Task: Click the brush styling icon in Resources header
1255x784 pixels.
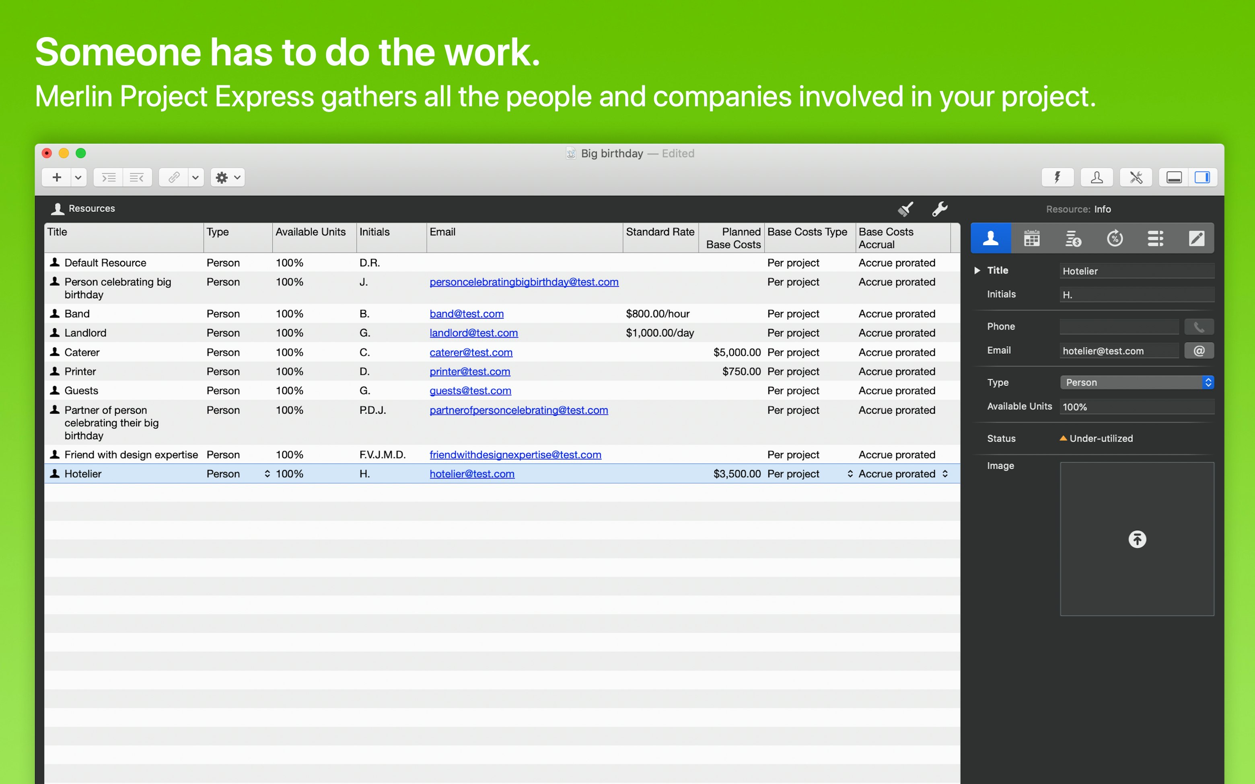Action: (x=905, y=209)
